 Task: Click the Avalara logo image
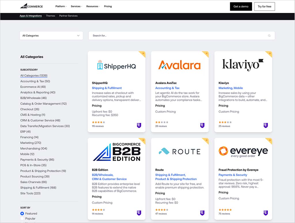(x=179, y=65)
